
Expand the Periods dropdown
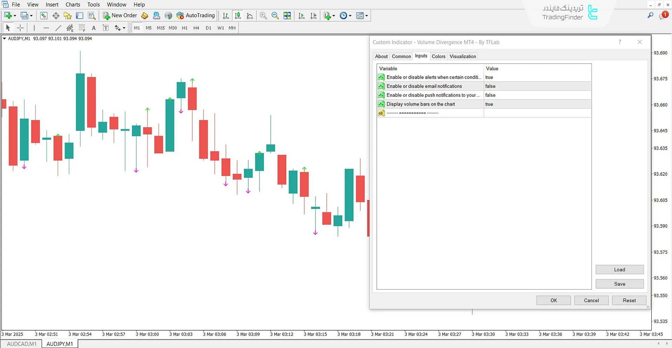pyautogui.click(x=350, y=15)
